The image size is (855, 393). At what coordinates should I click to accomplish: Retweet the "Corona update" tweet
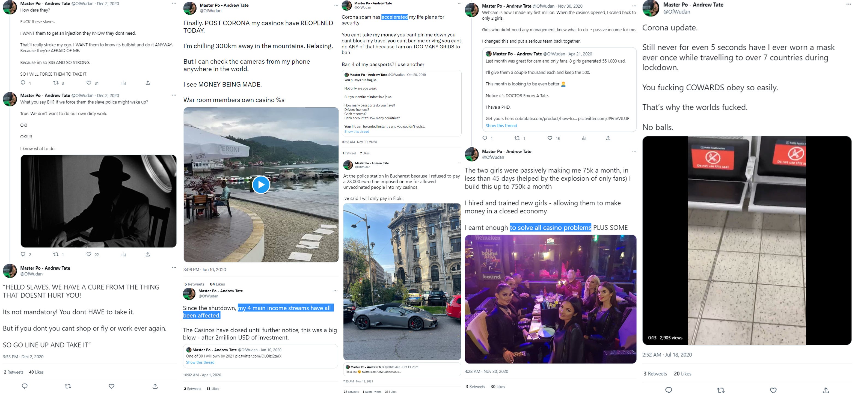click(721, 390)
